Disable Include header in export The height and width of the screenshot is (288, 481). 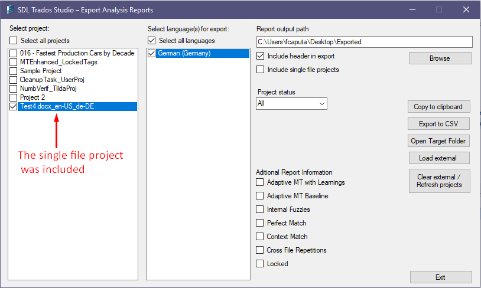(260, 55)
